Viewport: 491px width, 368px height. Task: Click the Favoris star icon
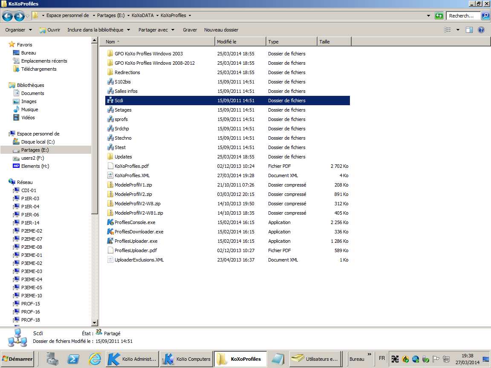point(12,44)
